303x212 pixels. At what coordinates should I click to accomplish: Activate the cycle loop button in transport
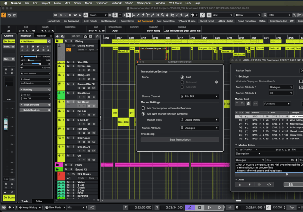[x=190, y=207]
